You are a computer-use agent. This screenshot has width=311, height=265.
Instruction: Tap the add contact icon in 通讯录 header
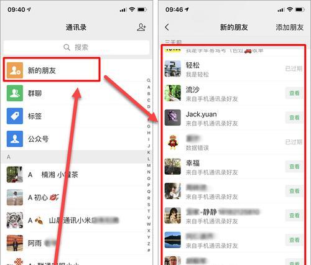pos(141,27)
